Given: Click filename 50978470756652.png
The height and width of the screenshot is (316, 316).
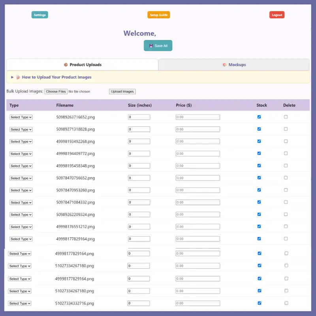Looking at the screenshot, I should (75, 178).
